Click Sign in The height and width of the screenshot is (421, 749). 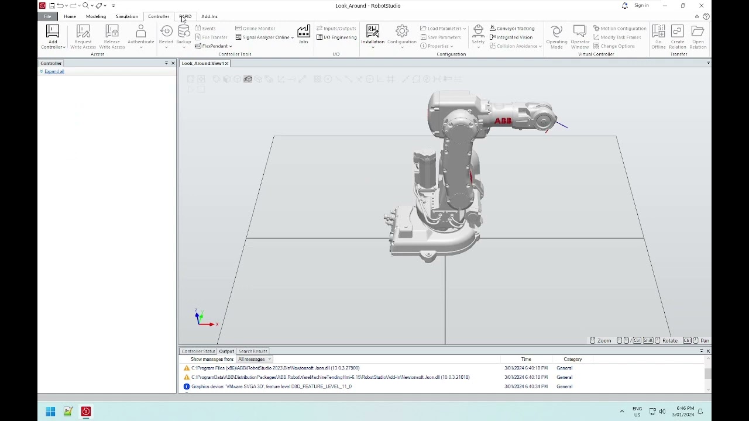point(641,6)
